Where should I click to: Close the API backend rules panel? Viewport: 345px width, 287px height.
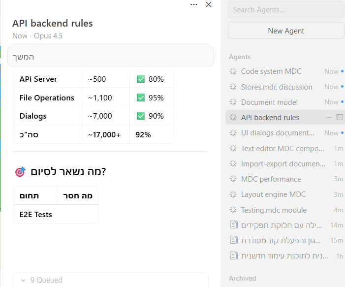point(208,4)
